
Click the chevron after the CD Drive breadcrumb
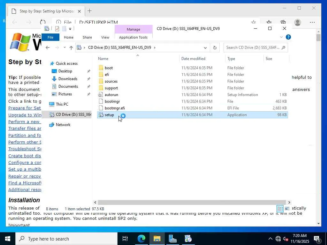(x=155, y=48)
